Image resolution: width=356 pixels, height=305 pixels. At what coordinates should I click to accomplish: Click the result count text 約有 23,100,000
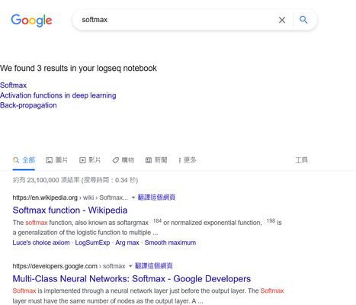[x=75, y=180]
